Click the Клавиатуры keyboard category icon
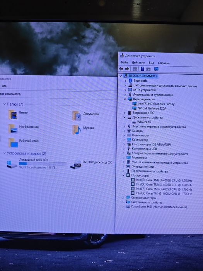Screen dimensions: 203x271 (x=129, y=135)
